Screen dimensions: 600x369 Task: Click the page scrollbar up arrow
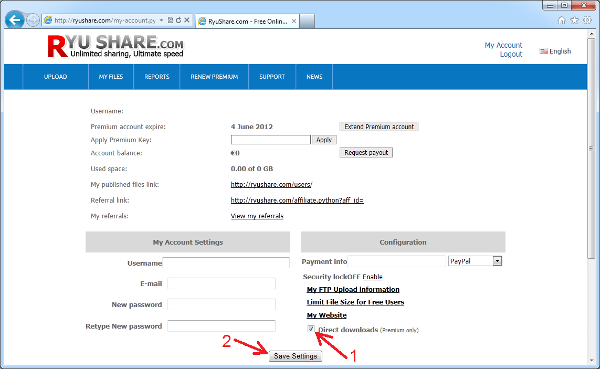592,34
